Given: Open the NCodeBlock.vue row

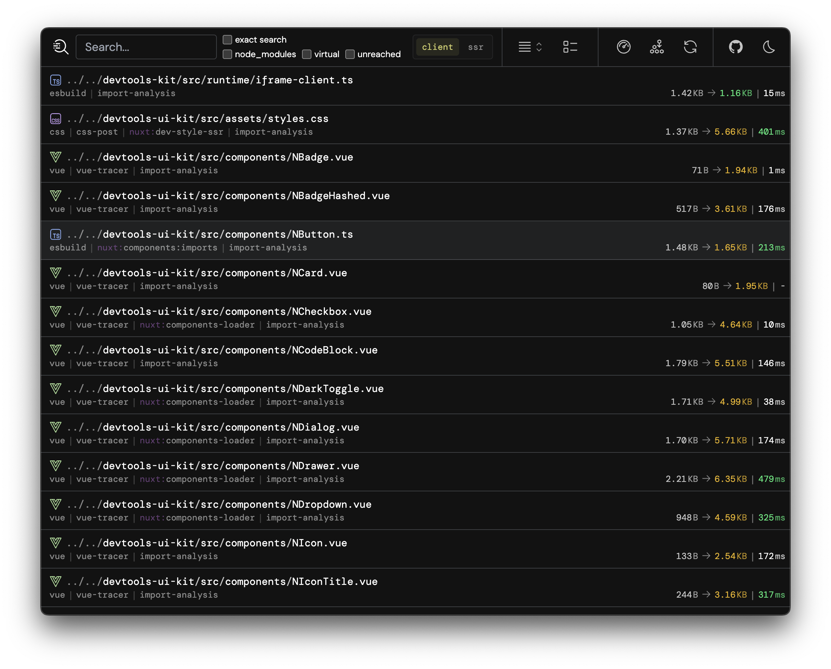Looking at the screenshot, I should (415, 356).
